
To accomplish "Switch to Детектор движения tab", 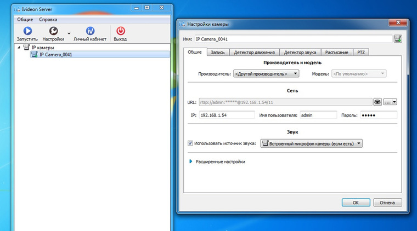I will [x=254, y=52].
